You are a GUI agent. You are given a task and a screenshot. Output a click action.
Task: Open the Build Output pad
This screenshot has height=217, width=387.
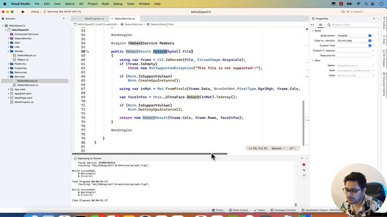tap(238, 210)
